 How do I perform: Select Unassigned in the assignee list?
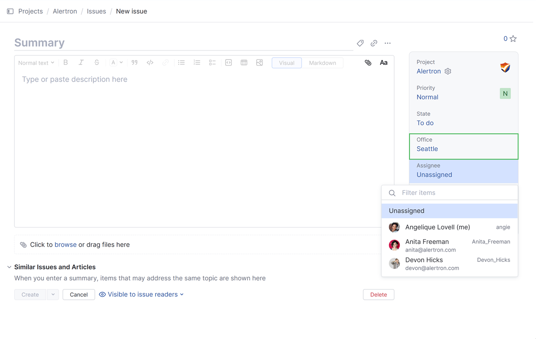point(450,211)
